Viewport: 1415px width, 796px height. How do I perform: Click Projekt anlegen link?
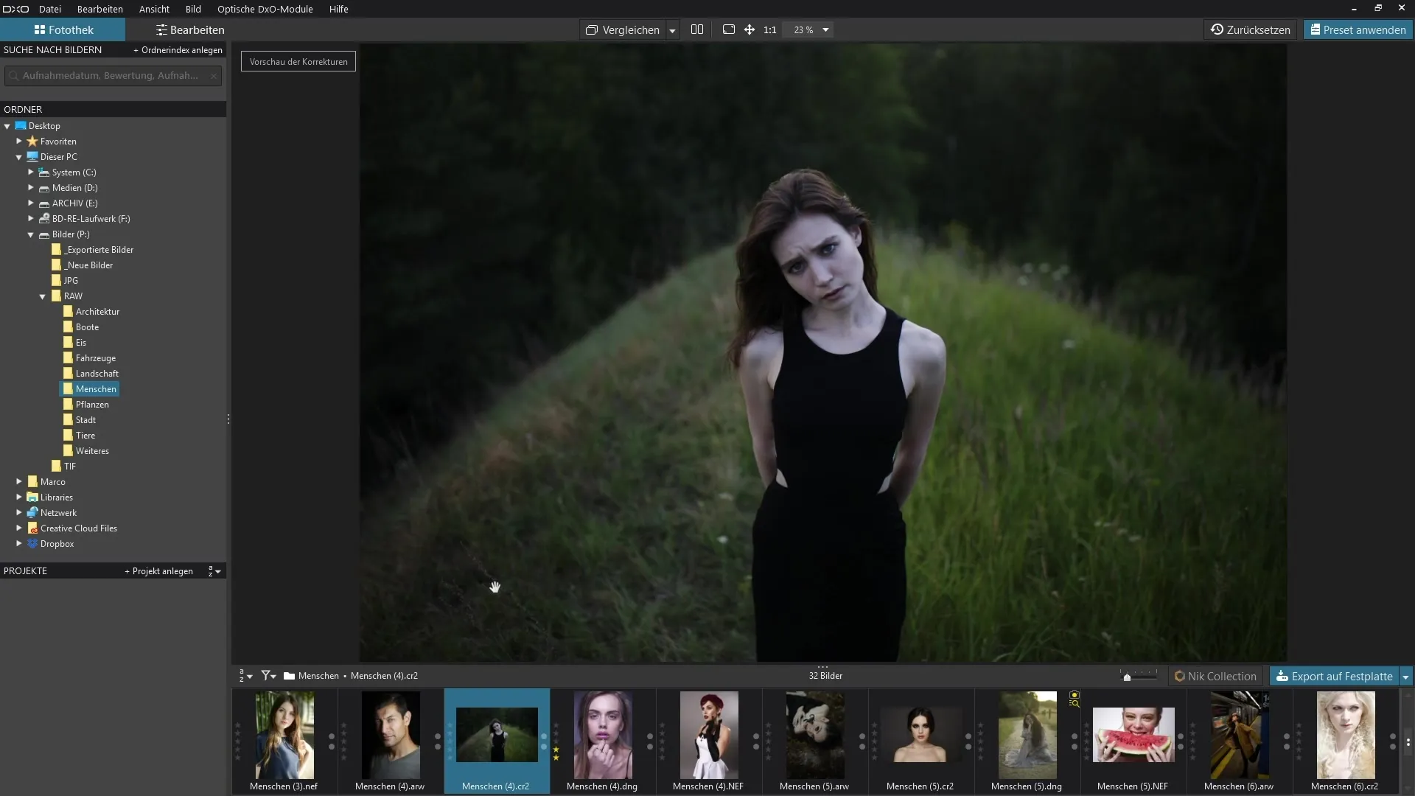point(158,571)
